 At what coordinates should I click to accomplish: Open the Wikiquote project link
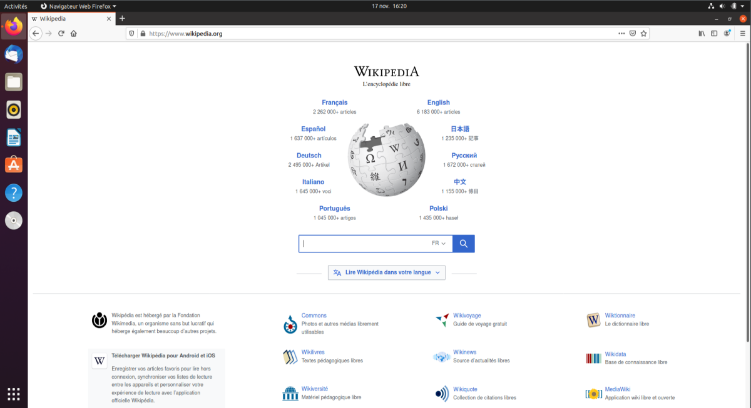pyautogui.click(x=466, y=389)
